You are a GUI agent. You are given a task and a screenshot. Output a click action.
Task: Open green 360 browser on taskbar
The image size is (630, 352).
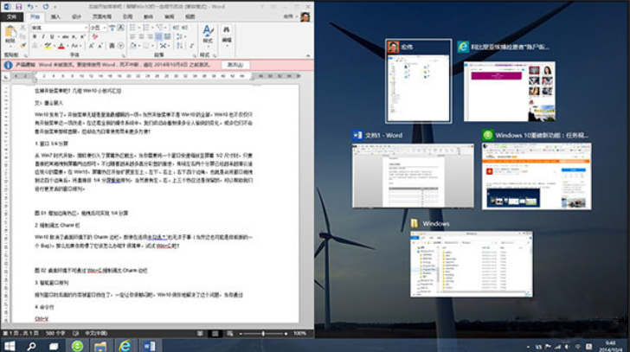pos(77,346)
